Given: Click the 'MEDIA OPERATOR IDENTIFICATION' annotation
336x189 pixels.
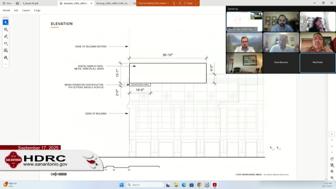Looking at the screenshot, I should [84, 86].
